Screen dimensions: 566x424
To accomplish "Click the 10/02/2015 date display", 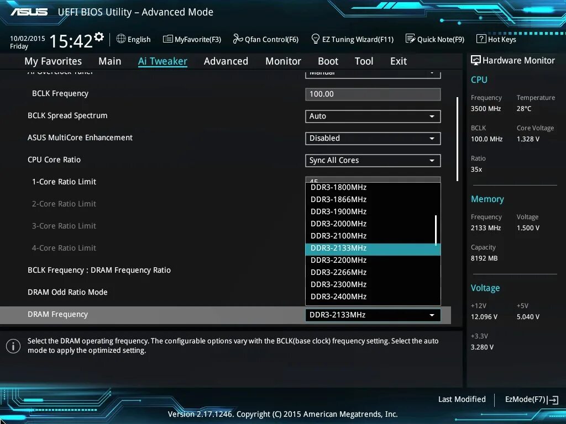I will [x=28, y=38].
